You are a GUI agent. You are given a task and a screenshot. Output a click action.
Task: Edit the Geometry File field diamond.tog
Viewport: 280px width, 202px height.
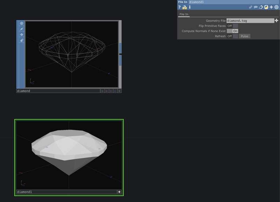coord(250,21)
